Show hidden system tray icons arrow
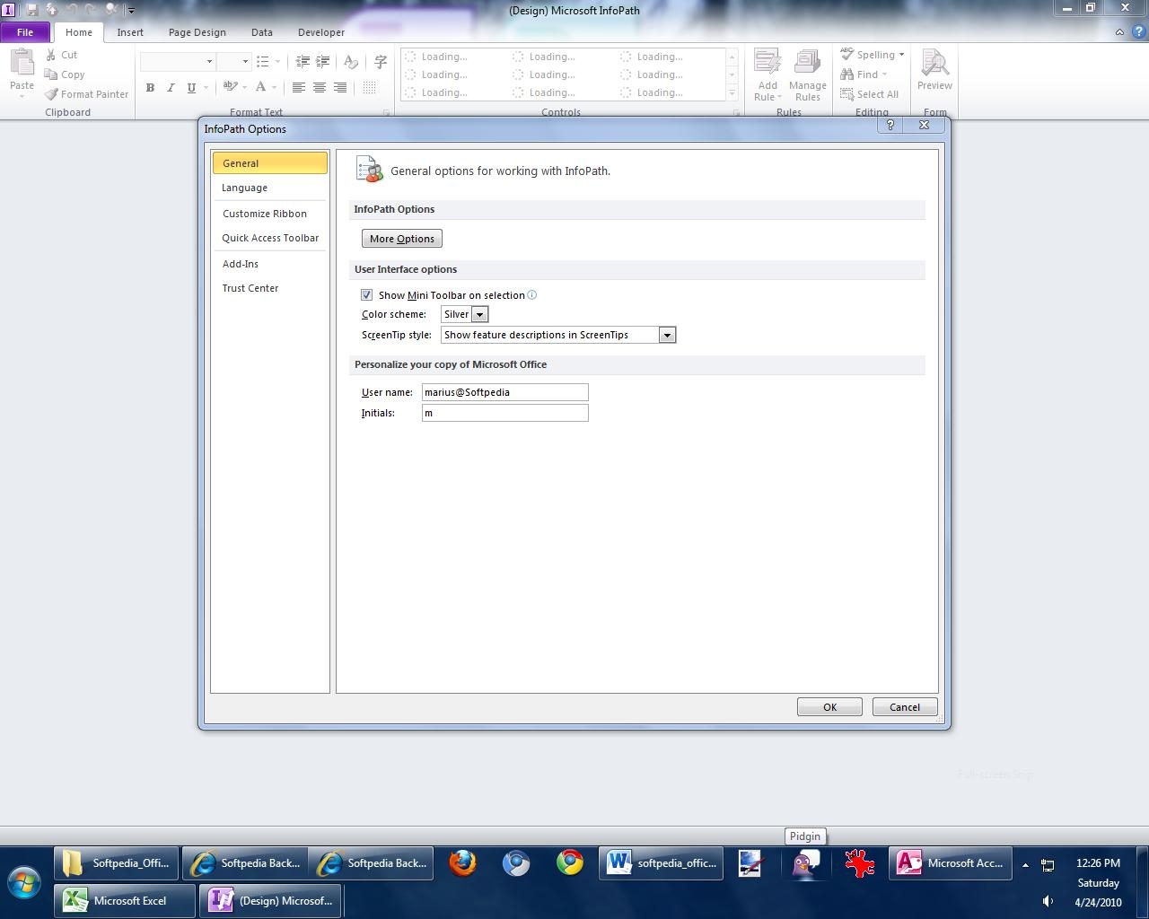 coord(1025,865)
